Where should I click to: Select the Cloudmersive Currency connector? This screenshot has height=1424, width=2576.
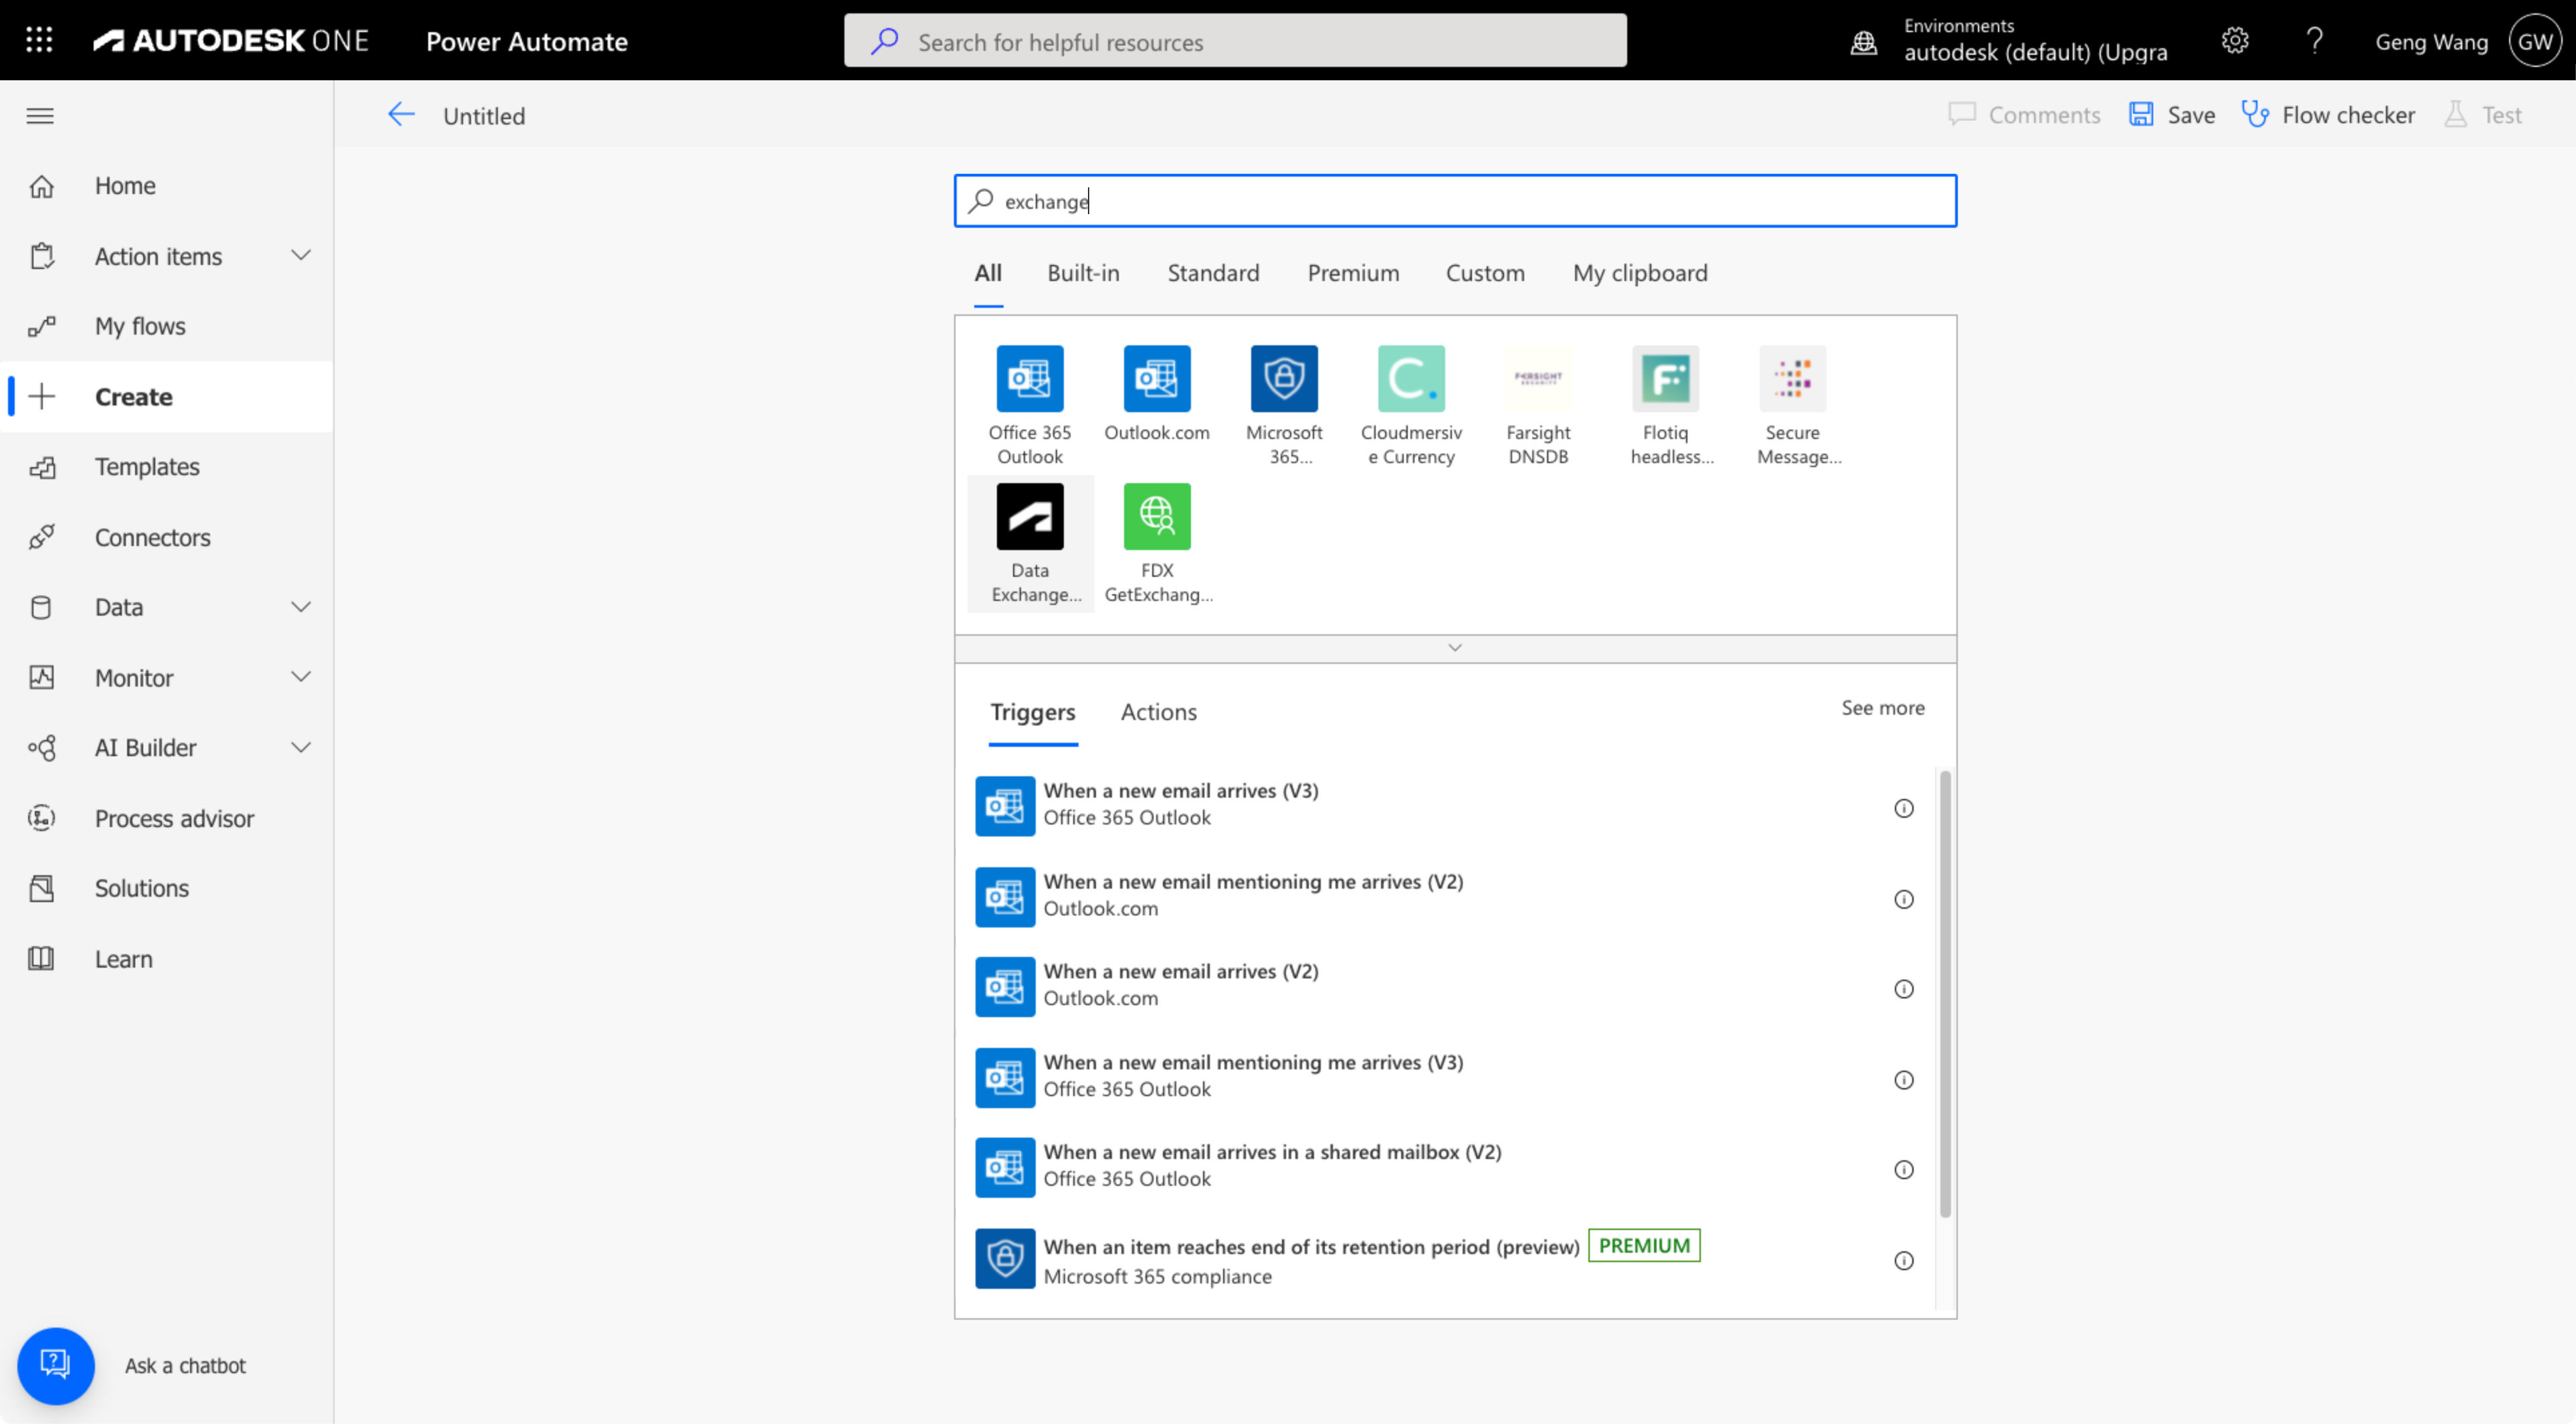1410,379
